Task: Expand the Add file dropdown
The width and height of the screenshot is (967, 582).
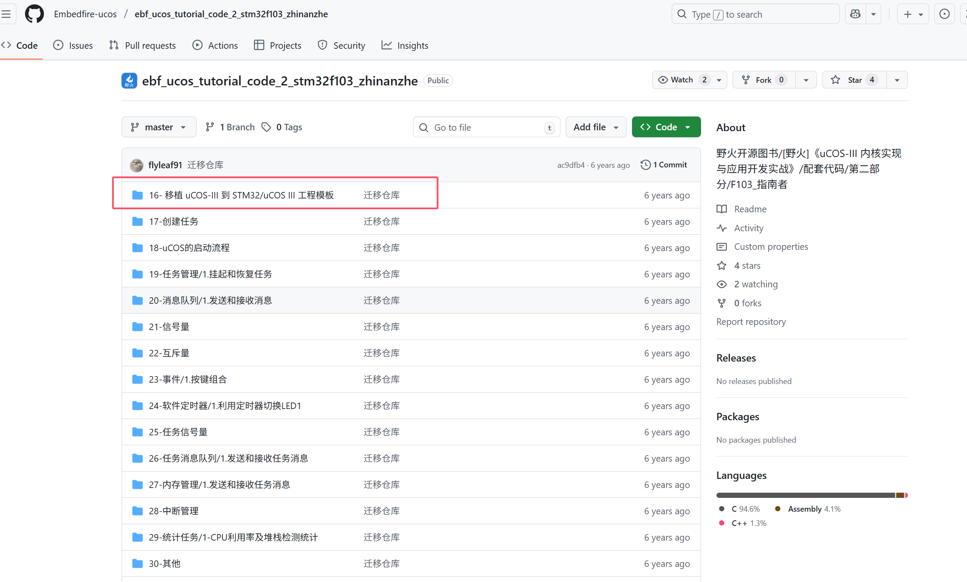Action: tap(596, 127)
